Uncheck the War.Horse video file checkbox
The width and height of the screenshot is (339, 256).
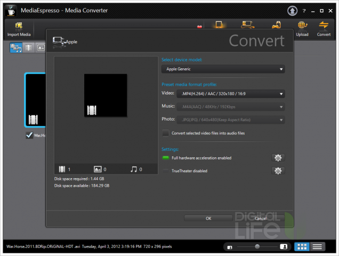pyautogui.click(x=29, y=135)
